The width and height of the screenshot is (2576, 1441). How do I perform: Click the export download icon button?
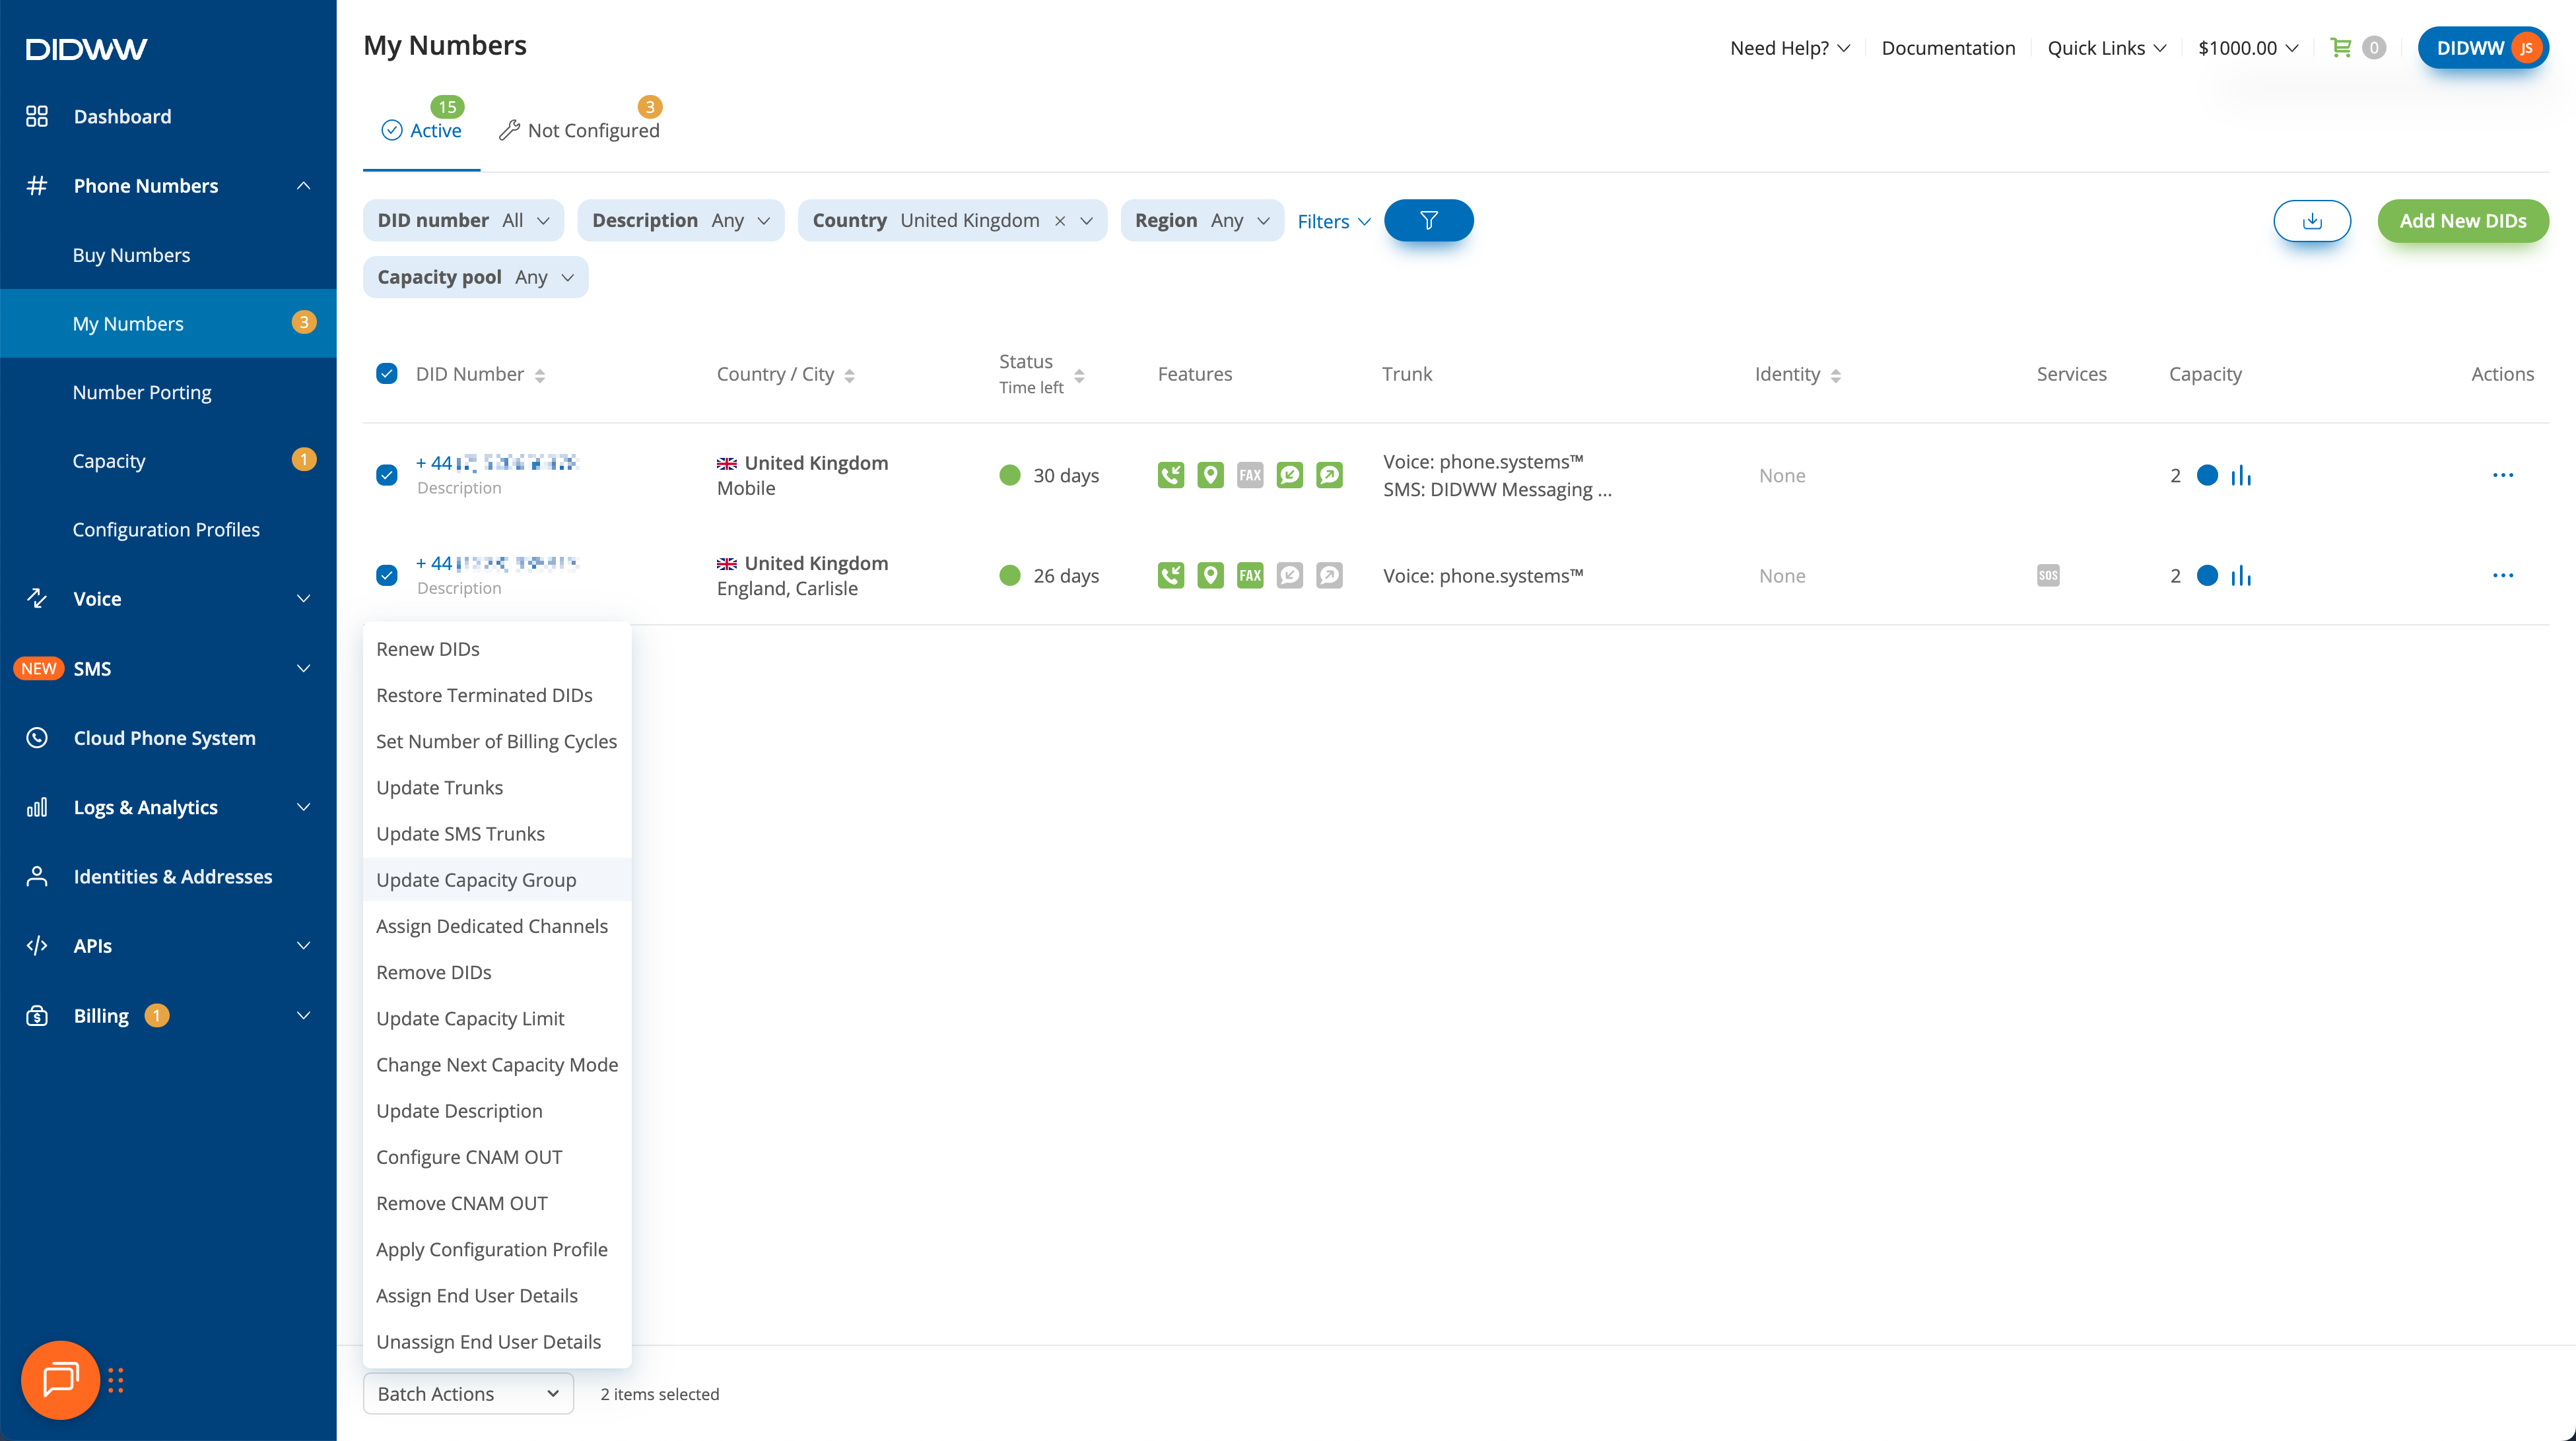coord(2312,221)
